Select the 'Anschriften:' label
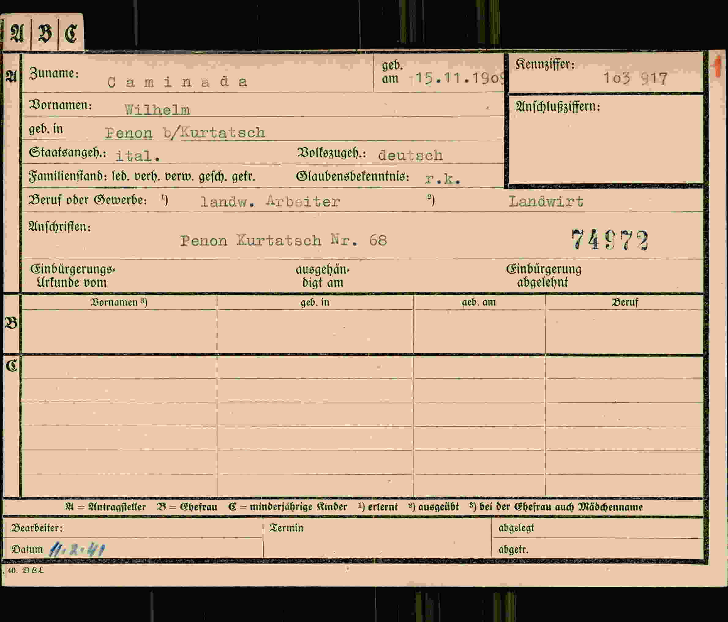 (x=59, y=227)
